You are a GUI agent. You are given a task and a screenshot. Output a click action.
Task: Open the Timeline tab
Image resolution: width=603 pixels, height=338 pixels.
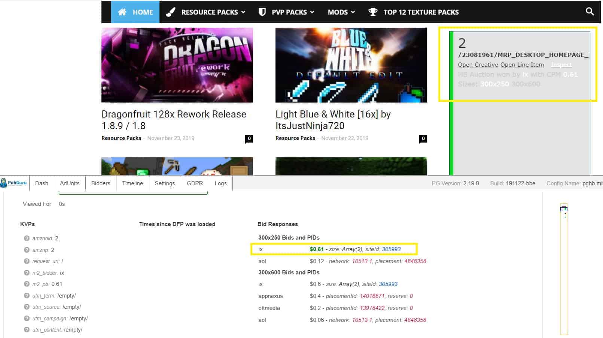coord(133,183)
